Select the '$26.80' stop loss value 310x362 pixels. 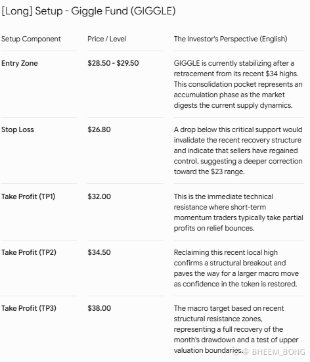tap(99, 129)
